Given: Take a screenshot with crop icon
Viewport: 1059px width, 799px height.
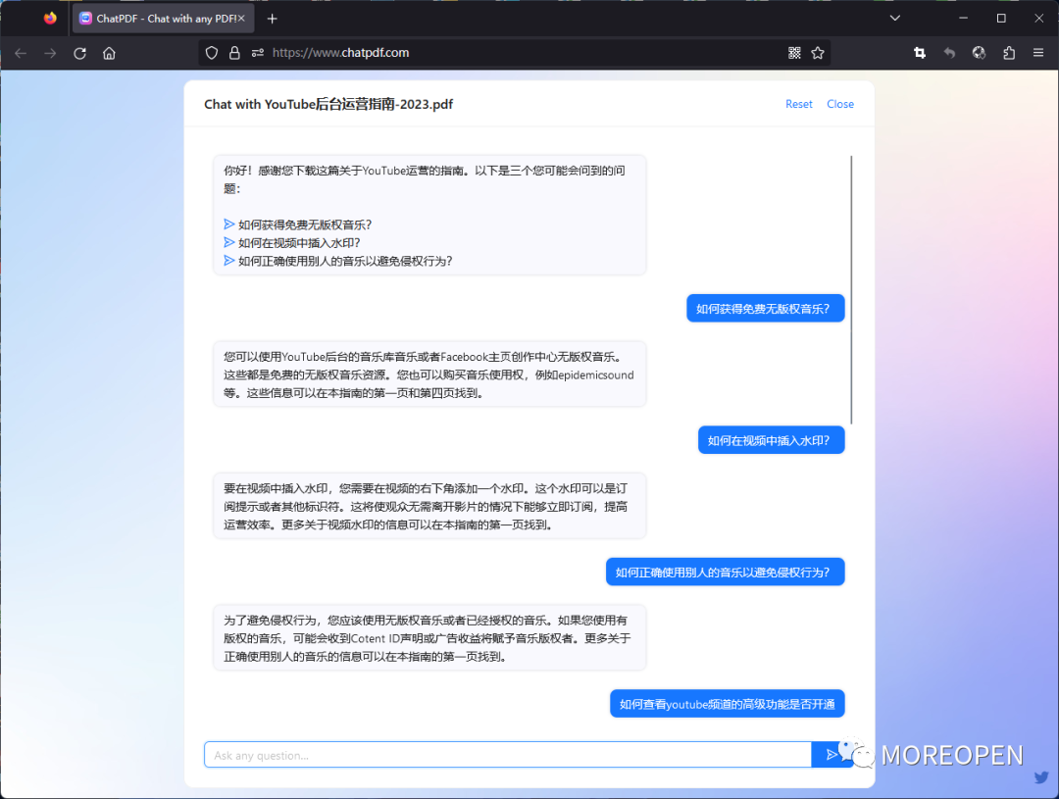Looking at the screenshot, I should pos(920,53).
